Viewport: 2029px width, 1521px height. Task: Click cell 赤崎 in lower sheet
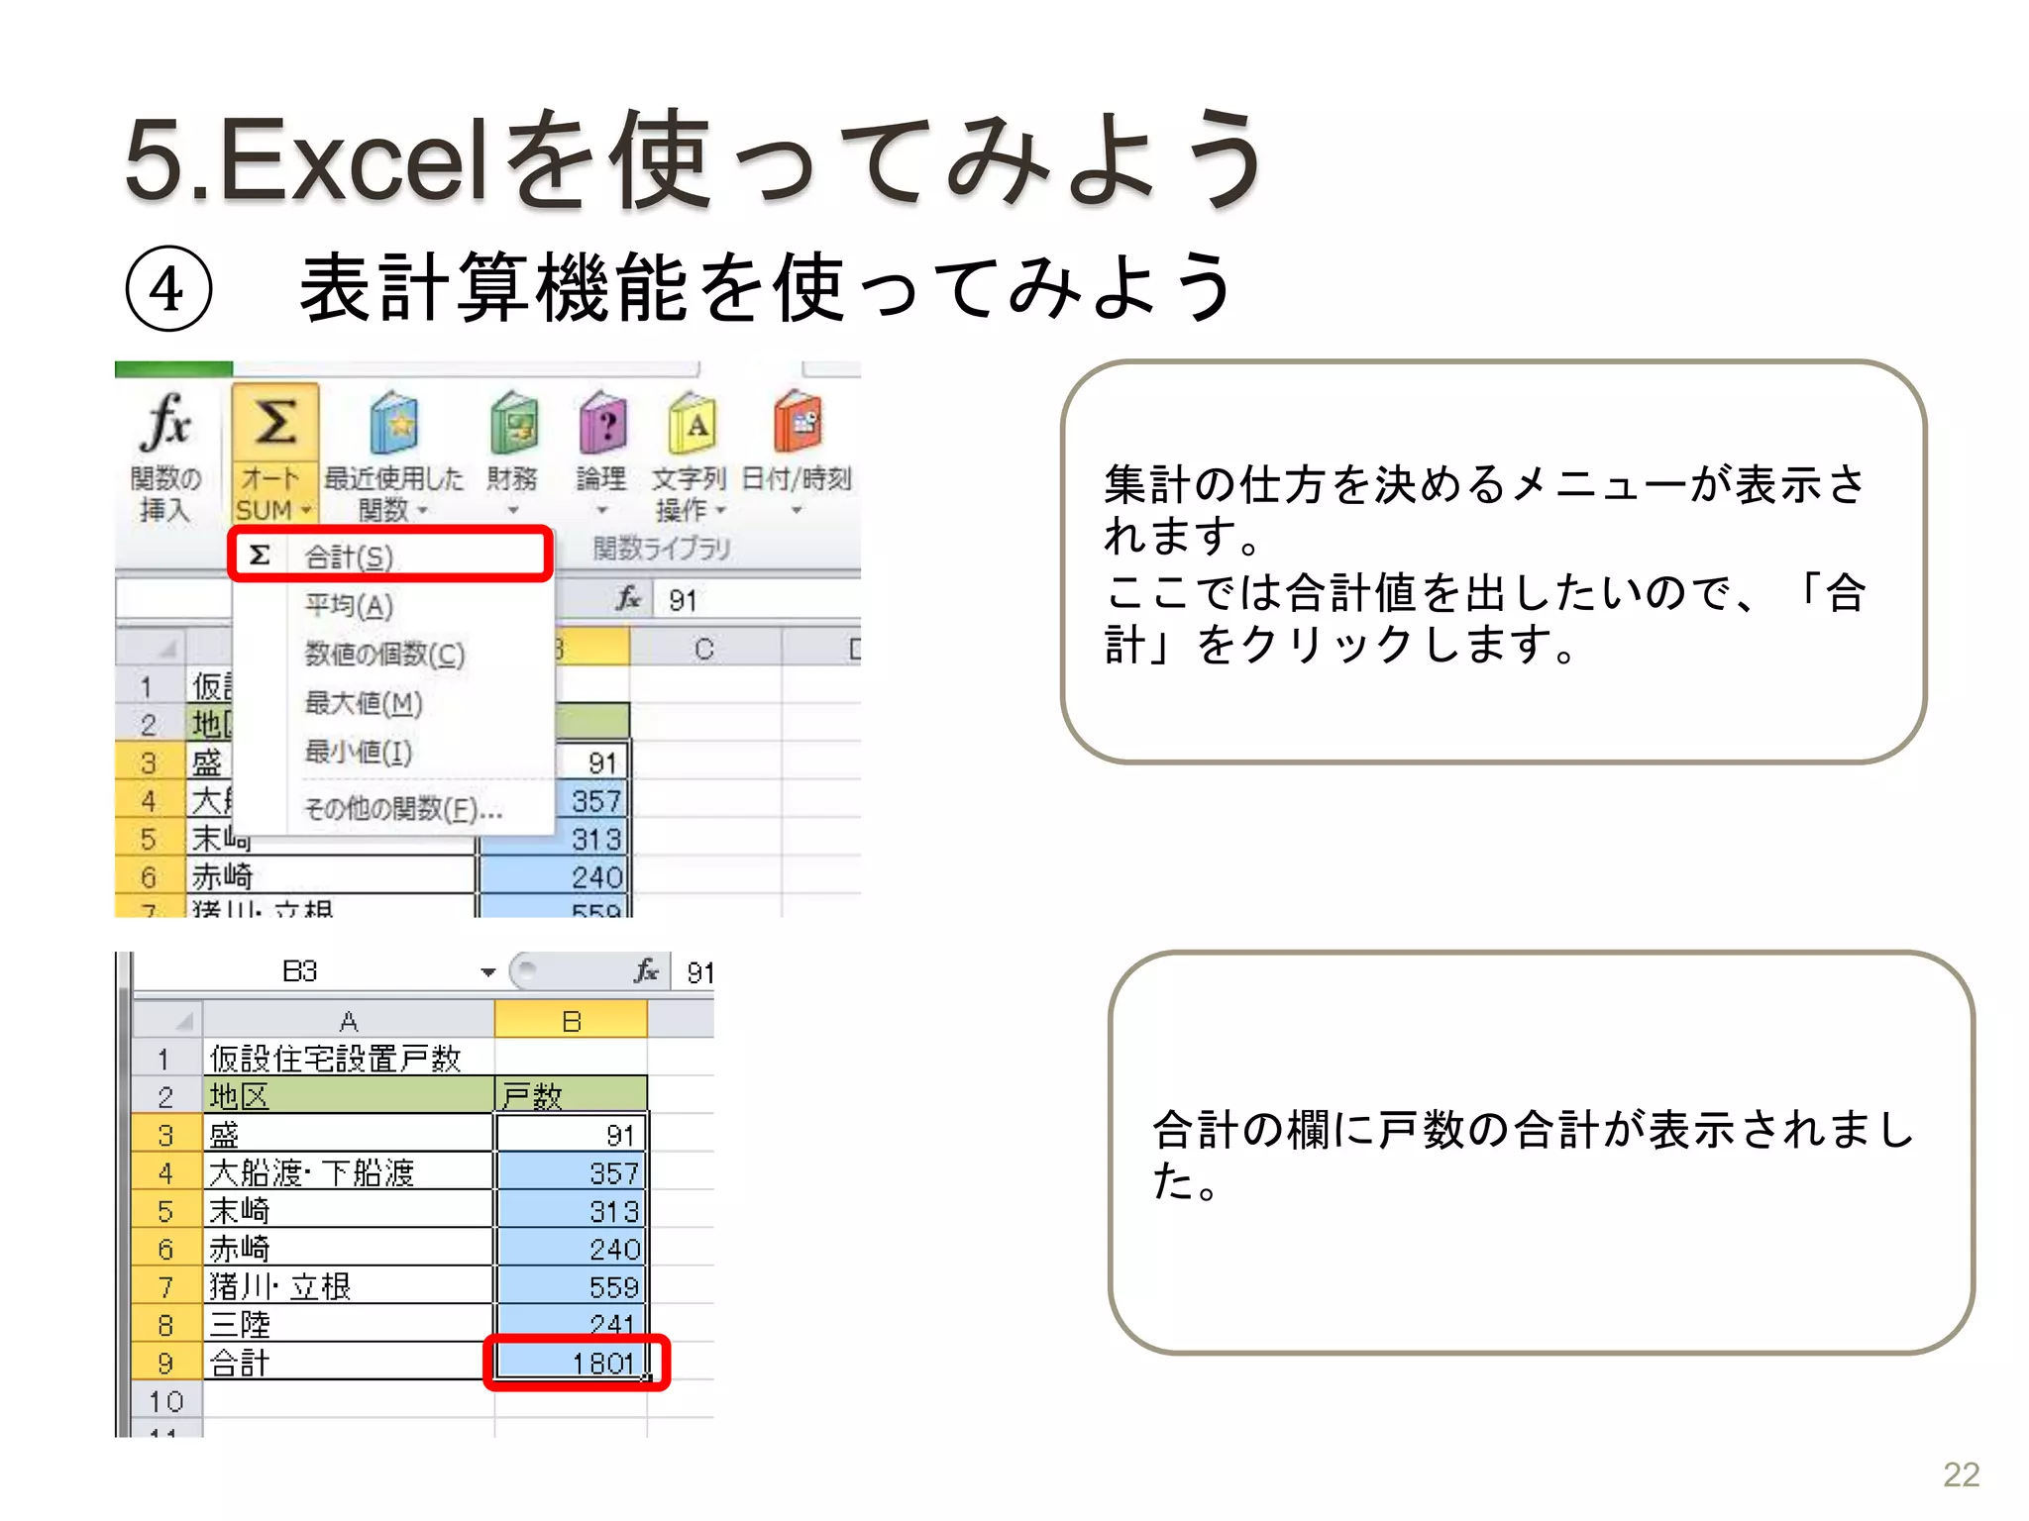coord(349,1249)
